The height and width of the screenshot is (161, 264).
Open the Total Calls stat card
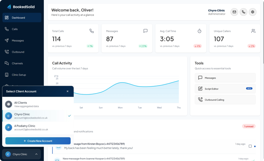73,38
